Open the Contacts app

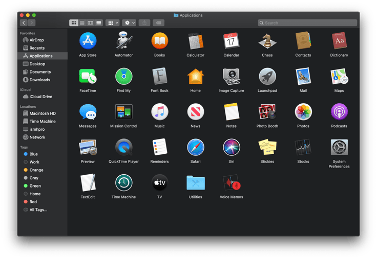click(x=303, y=41)
